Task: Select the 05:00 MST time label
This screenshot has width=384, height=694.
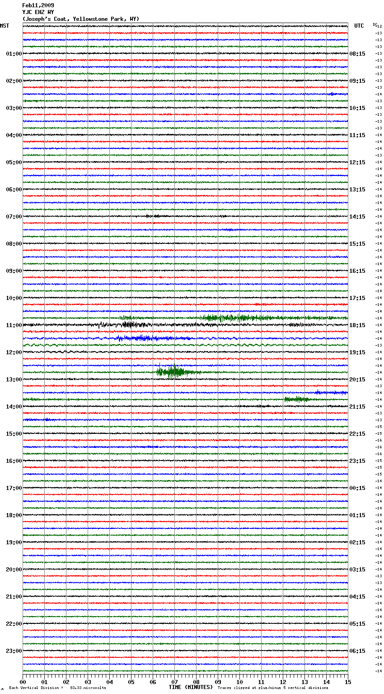Action: [14, 162]
